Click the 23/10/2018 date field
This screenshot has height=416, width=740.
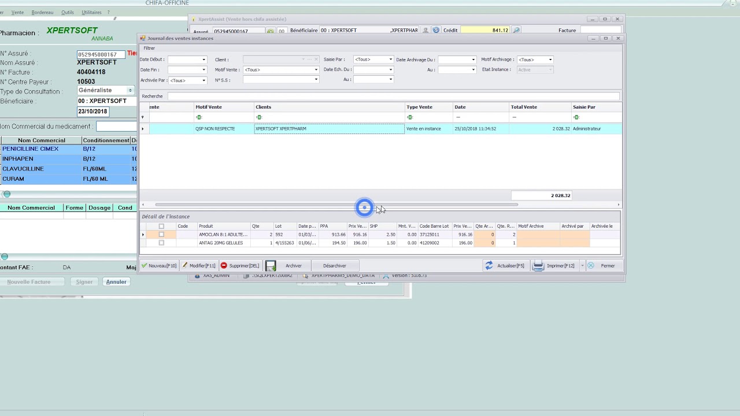point(92,112)
